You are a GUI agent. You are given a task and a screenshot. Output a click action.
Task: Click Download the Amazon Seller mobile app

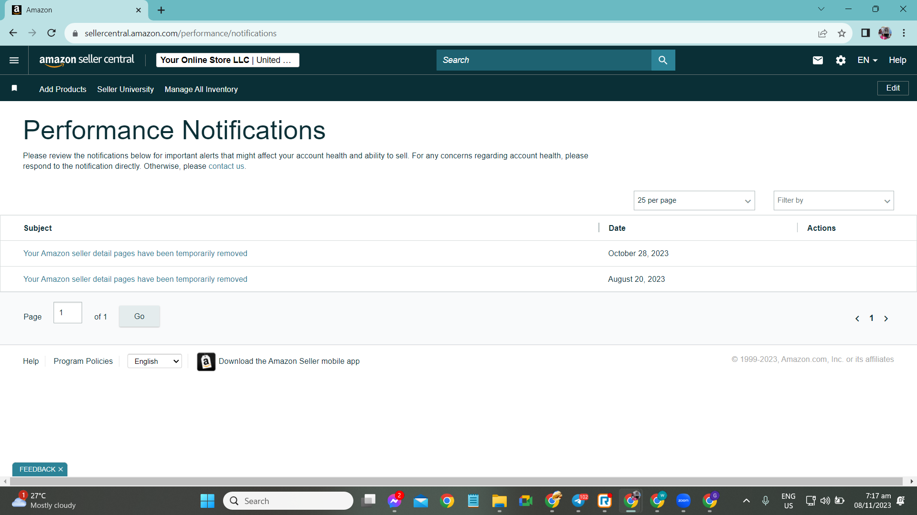(x=289, y=361)
